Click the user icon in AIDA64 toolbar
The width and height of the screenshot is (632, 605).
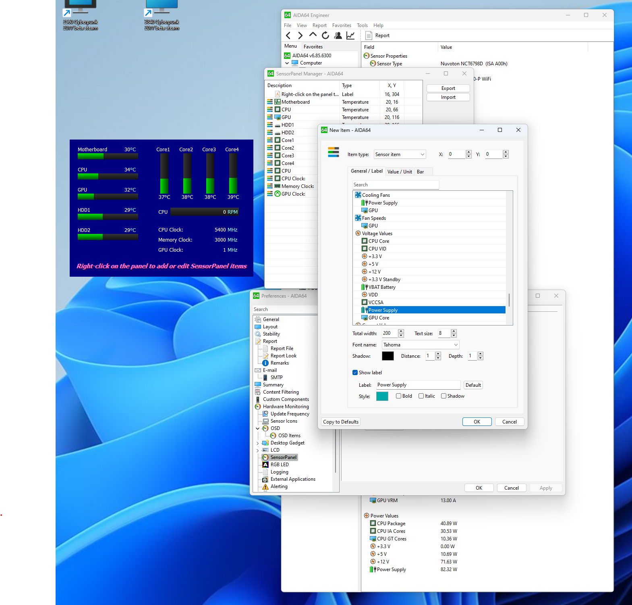pyautogui.click(x=338, y=35)
